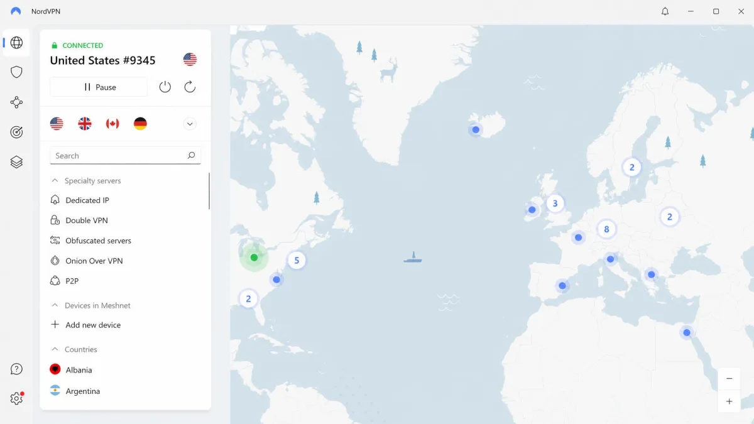Open Meshnet nodes sidebar icon
This screenshot has height=424, width=754.
pos(17,102)
